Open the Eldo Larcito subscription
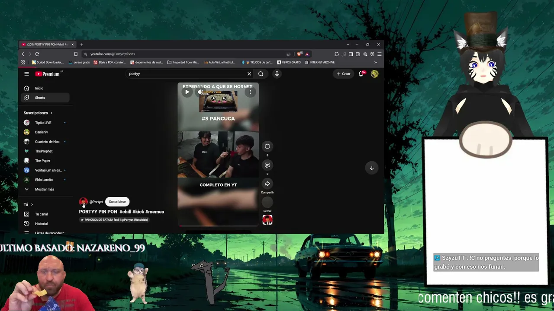 point(45,180)
